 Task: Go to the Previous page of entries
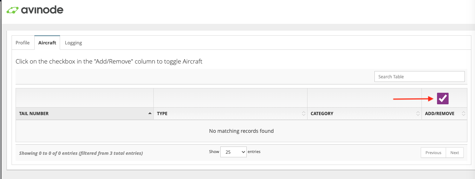click(433, 153)
